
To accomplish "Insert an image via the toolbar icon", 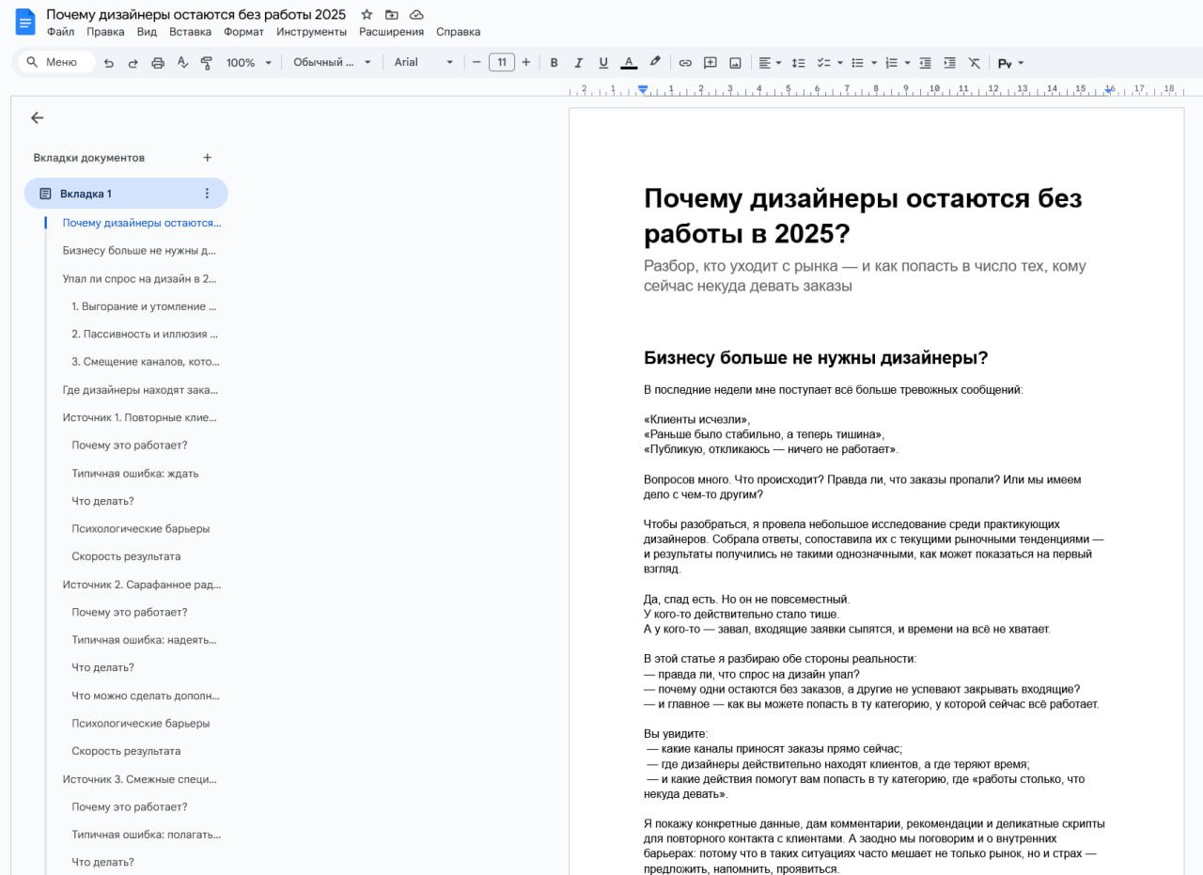I will (x=735, y=63).
